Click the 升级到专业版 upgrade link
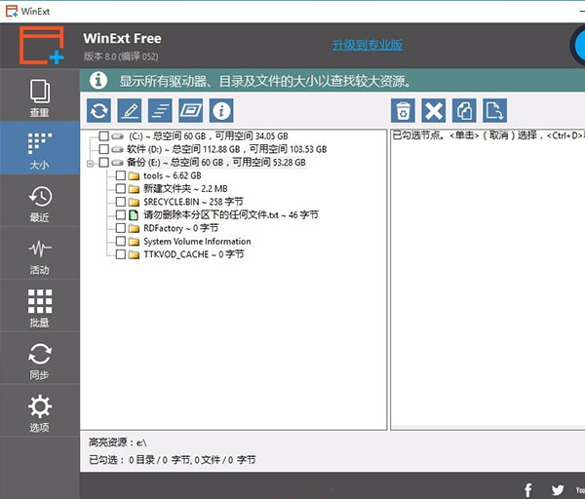 368,45
